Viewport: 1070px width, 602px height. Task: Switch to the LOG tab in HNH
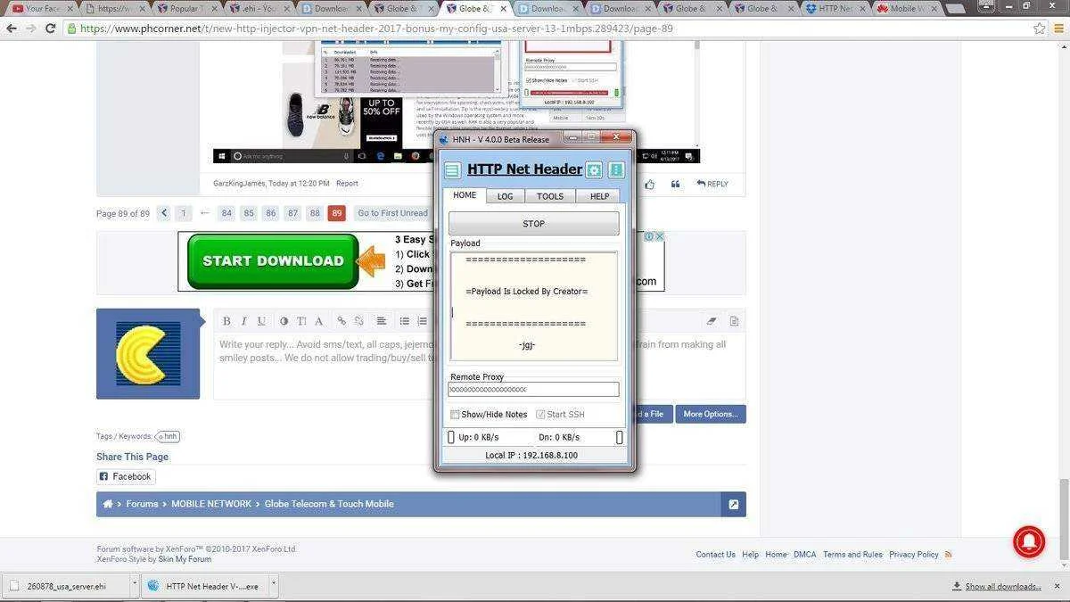(x=505, y=196)
